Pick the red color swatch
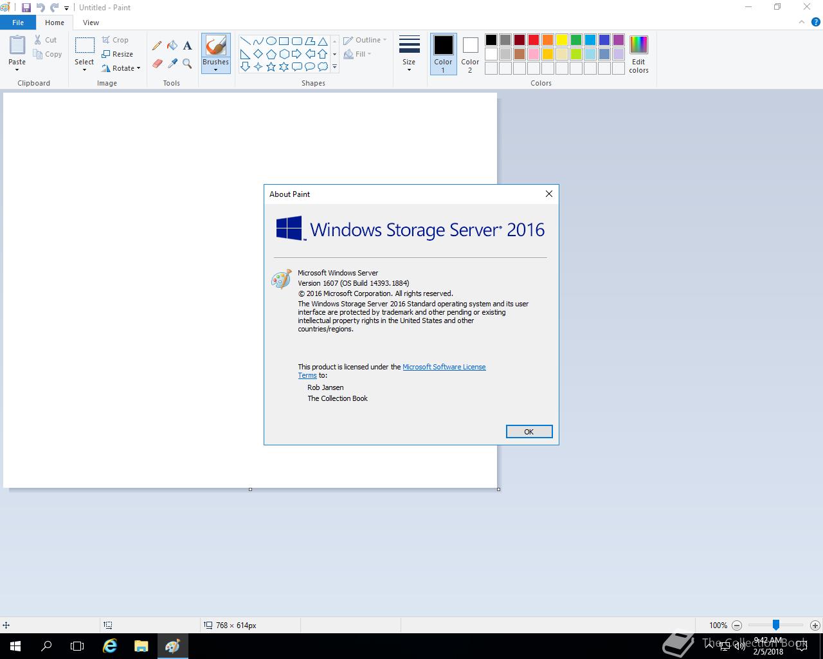This screenshot has width=823, height=659. (534, 40)
